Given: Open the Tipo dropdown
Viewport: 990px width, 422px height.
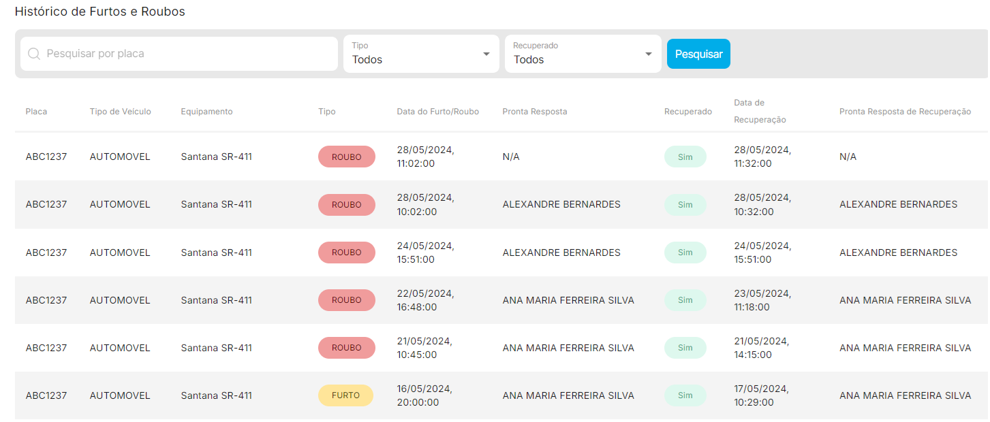Looking at the screenshot, I should pyautogui.click(x=421, y=54).
